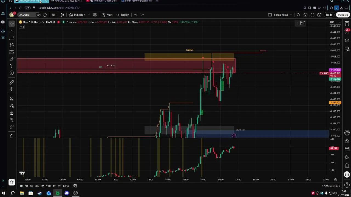Start bar Replay mode
351x197 pixels.
(x=122, y=15)
